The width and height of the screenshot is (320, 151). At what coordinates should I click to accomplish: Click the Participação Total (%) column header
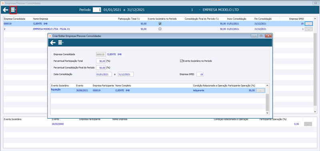(129, 19)
